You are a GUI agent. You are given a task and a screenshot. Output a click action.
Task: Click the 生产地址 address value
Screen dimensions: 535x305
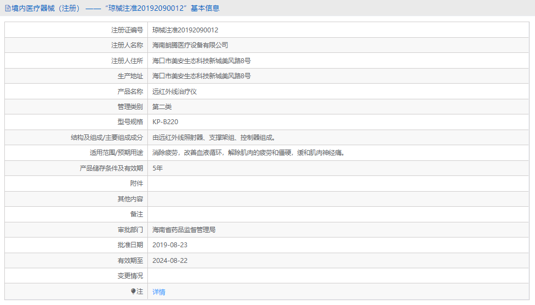201,76
